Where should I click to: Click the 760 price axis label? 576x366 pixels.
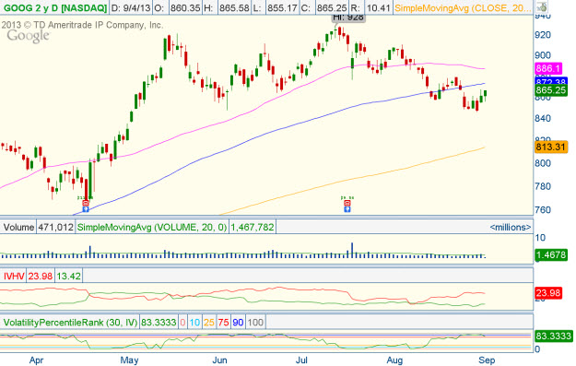tap(543, 210)
